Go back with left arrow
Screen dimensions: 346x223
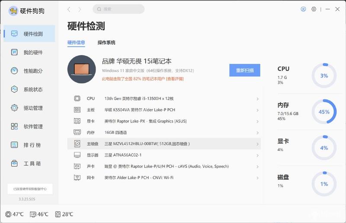click(69, 9)
